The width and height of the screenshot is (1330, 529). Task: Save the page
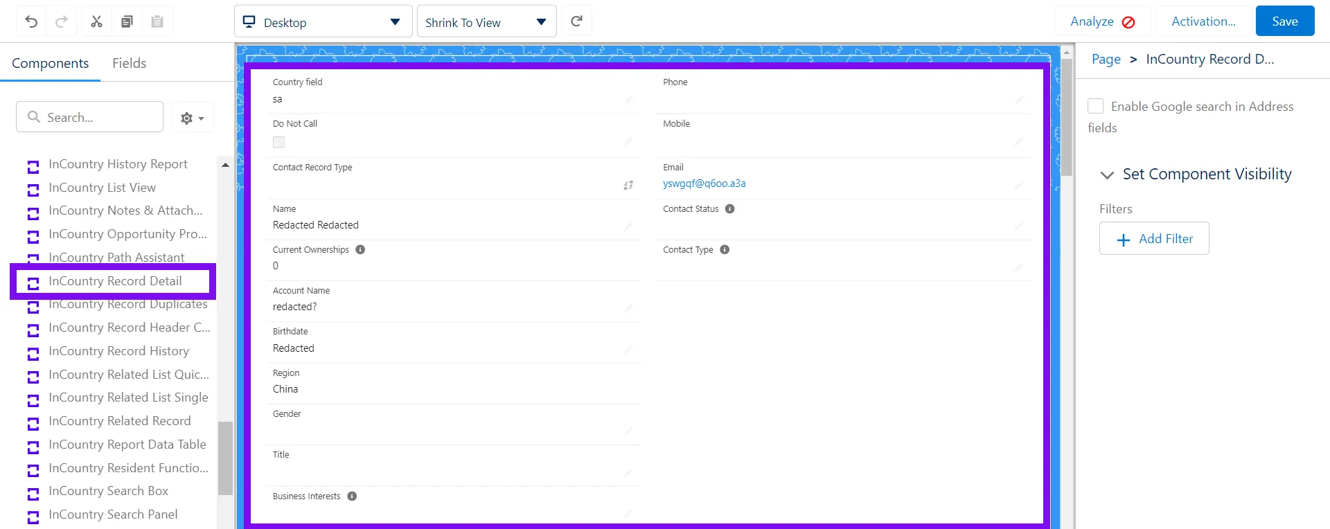click(1285, 21)
